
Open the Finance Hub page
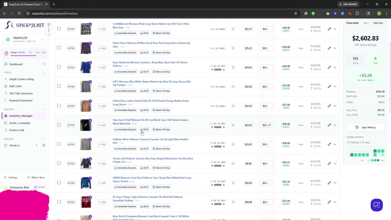pyautogui.click(x=16, y=130)
